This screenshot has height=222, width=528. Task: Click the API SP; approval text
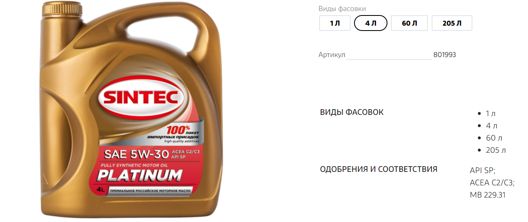(x=482, y=171)
